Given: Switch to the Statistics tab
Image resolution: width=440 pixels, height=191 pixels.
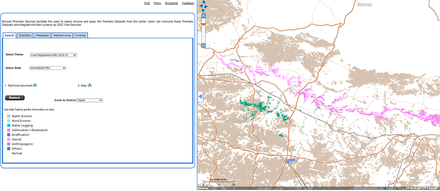Looking at the screenshot, I should 25,35.
